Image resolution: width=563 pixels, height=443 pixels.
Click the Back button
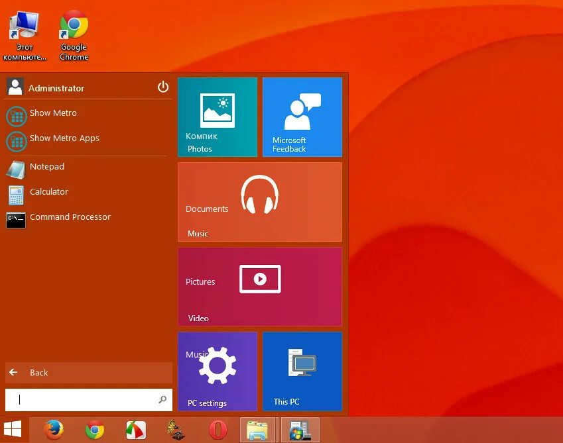(x=89, y=373)
